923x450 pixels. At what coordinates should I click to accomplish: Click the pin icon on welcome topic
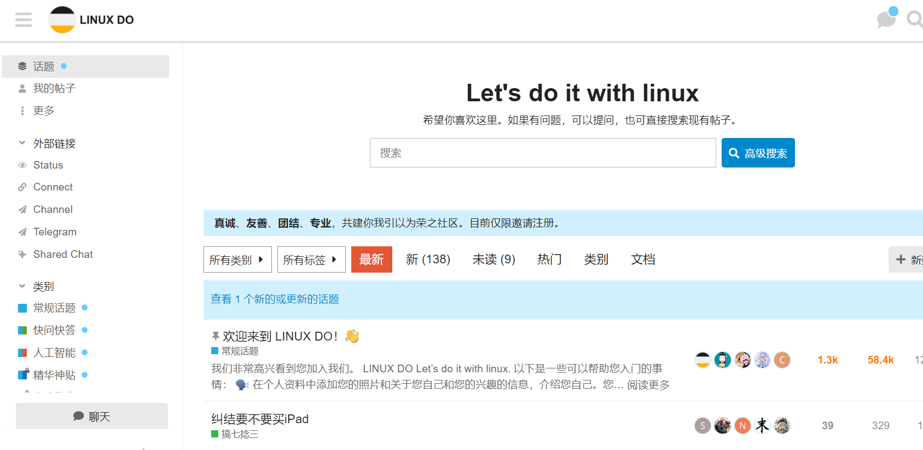point(216,336)
